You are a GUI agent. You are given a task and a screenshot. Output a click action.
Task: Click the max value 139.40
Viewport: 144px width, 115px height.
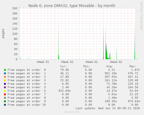(133, 80)
